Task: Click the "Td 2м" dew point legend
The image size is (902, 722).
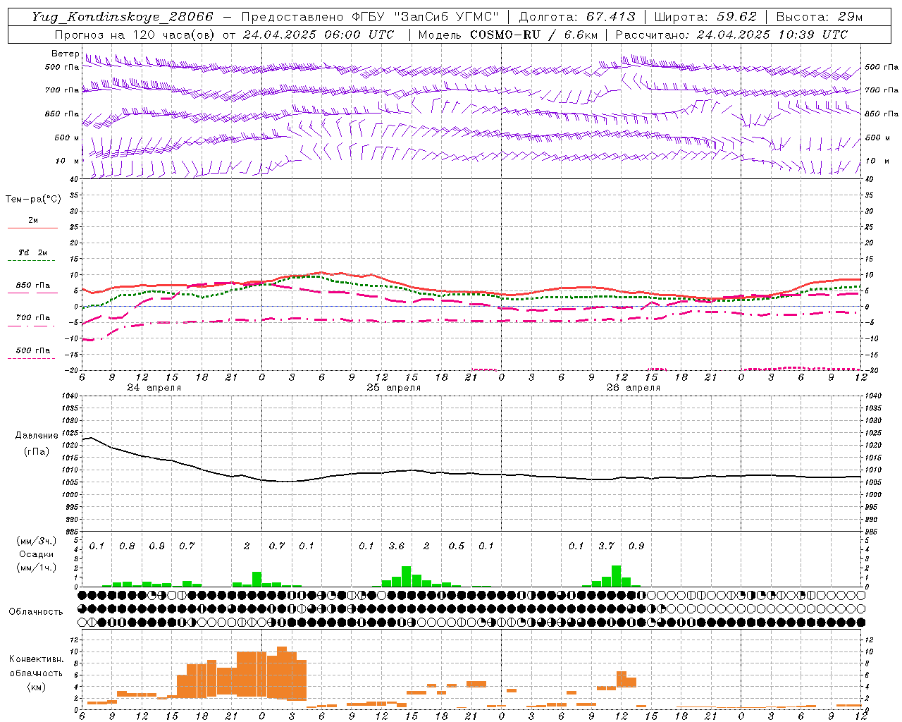Action: pos(33,252)
